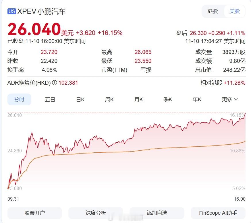View the 月K monthly chart
Viewport: 251px width, 223px height.
point(138,99)
